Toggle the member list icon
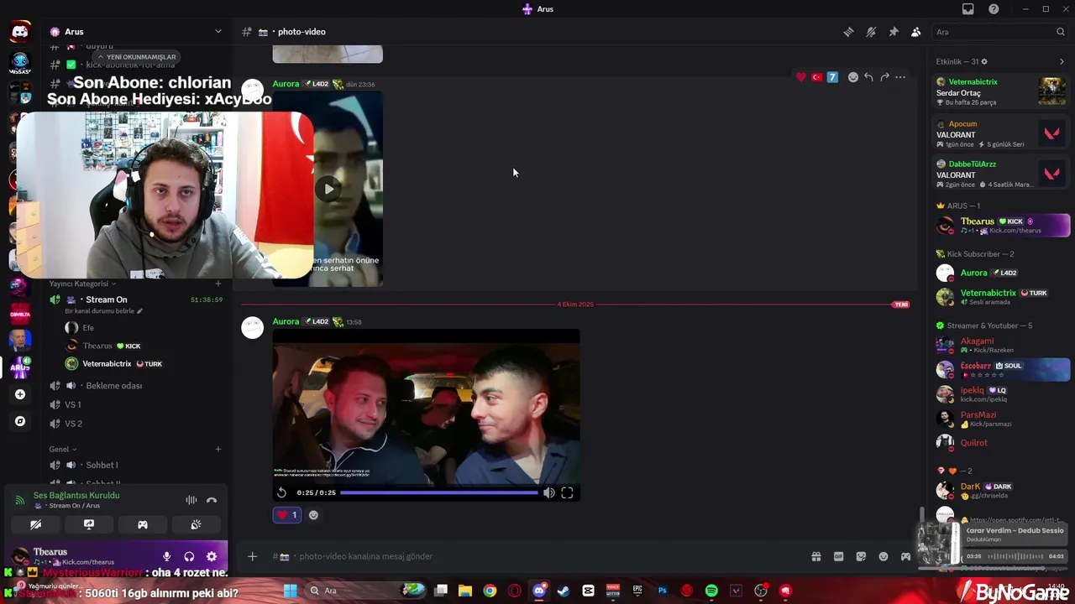 [915, 32]
